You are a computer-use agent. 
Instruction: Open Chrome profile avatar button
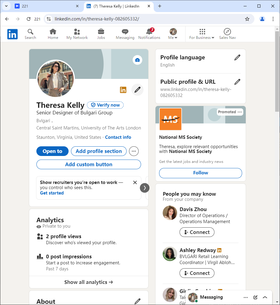click(262, 19)
